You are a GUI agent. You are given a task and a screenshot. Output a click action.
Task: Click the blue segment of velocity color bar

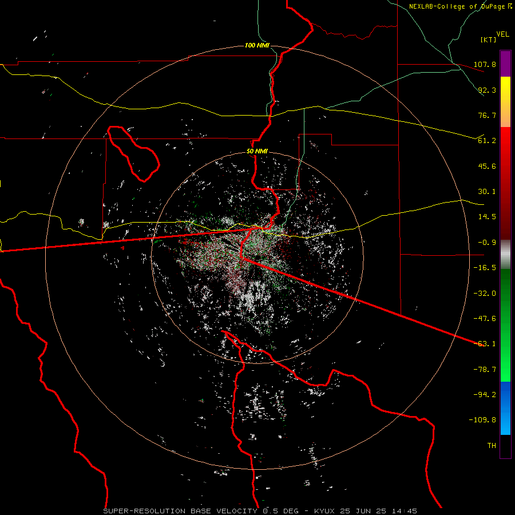coord(505,408)
